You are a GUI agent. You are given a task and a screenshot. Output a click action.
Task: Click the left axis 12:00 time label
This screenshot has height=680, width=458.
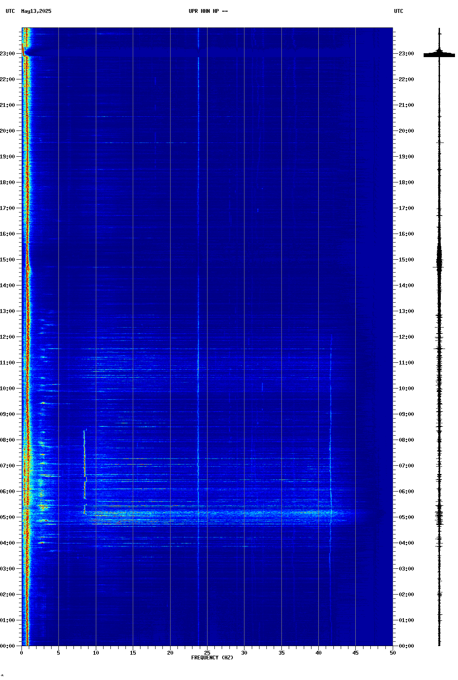coord(7,337)
